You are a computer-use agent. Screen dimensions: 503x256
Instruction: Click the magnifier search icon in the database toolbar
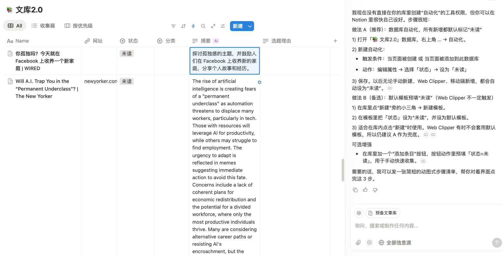203,26
